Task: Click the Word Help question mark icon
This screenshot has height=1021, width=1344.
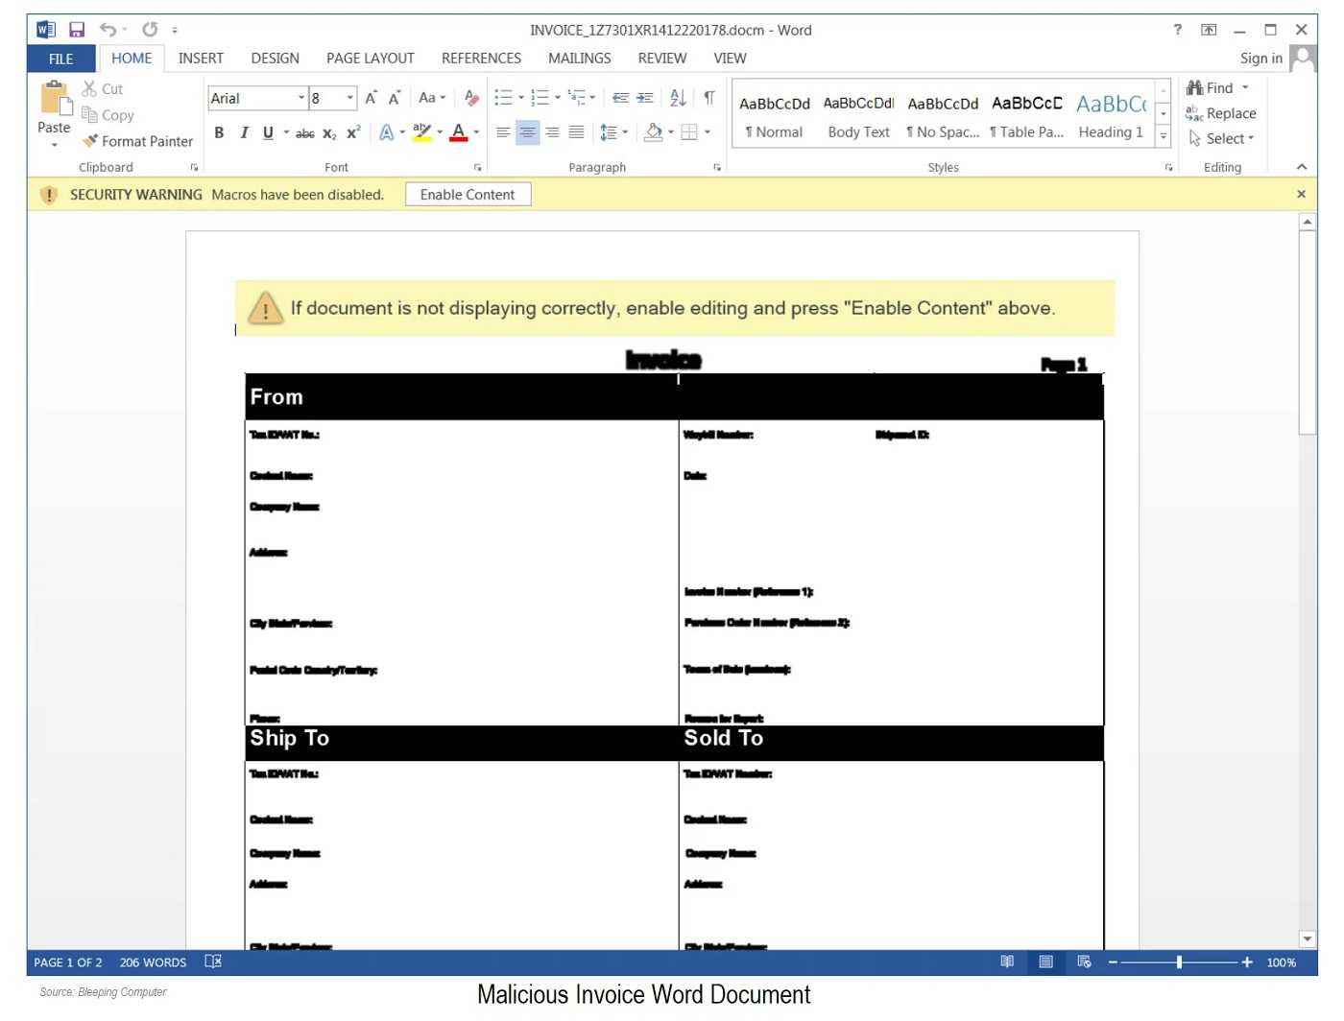Action: tap(1177, 30)
